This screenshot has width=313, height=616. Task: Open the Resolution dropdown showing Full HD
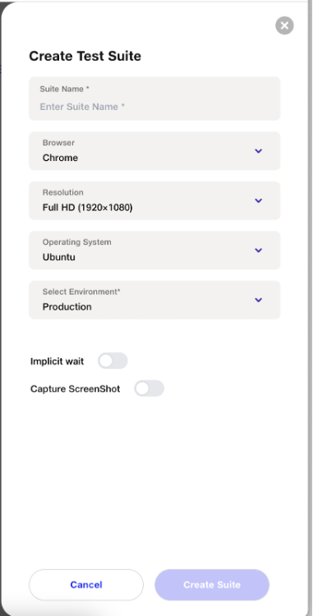[154, 200]
